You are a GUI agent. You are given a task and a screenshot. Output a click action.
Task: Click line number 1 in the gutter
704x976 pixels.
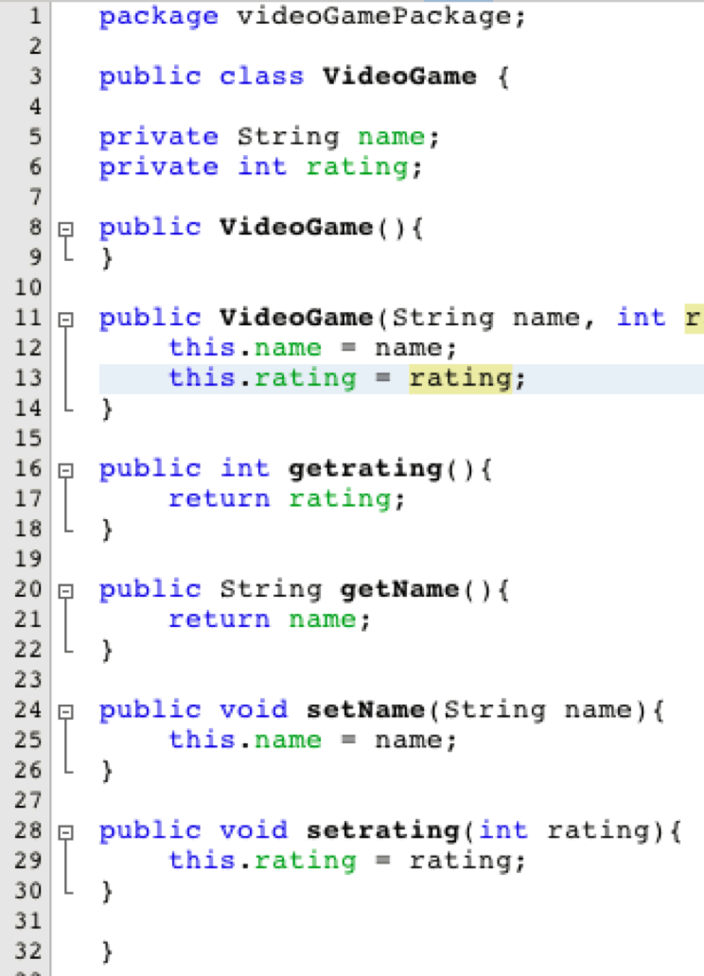34,16
